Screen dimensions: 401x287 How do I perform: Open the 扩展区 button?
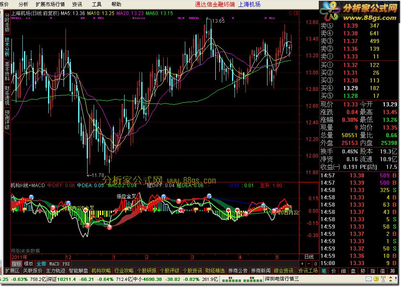12,271
